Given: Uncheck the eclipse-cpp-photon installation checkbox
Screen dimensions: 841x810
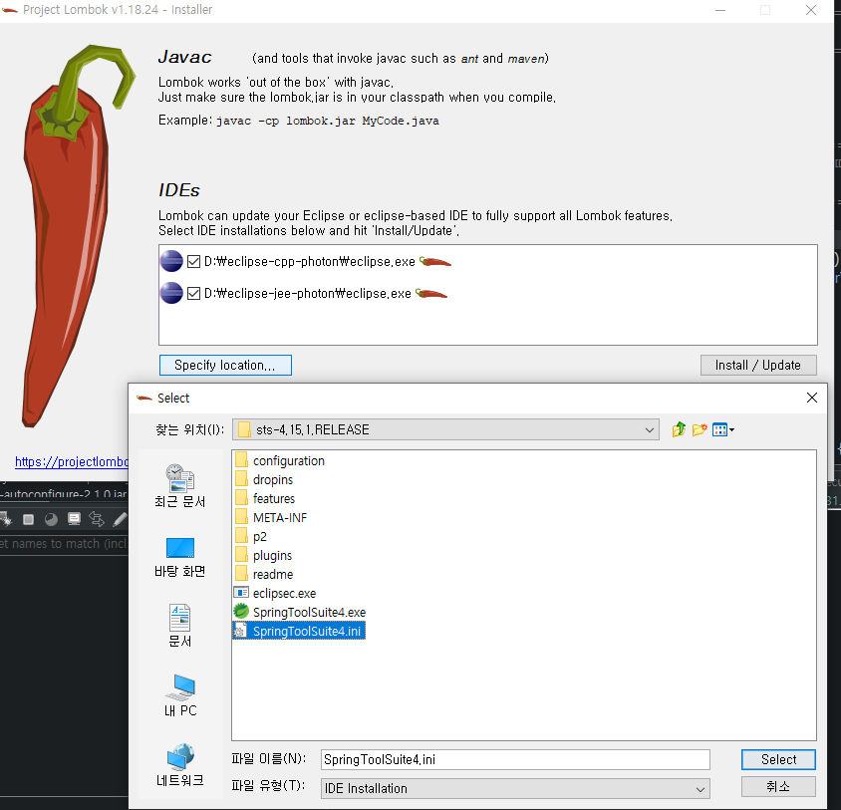Looking at the screenshot, I should (x=193, y=262).
